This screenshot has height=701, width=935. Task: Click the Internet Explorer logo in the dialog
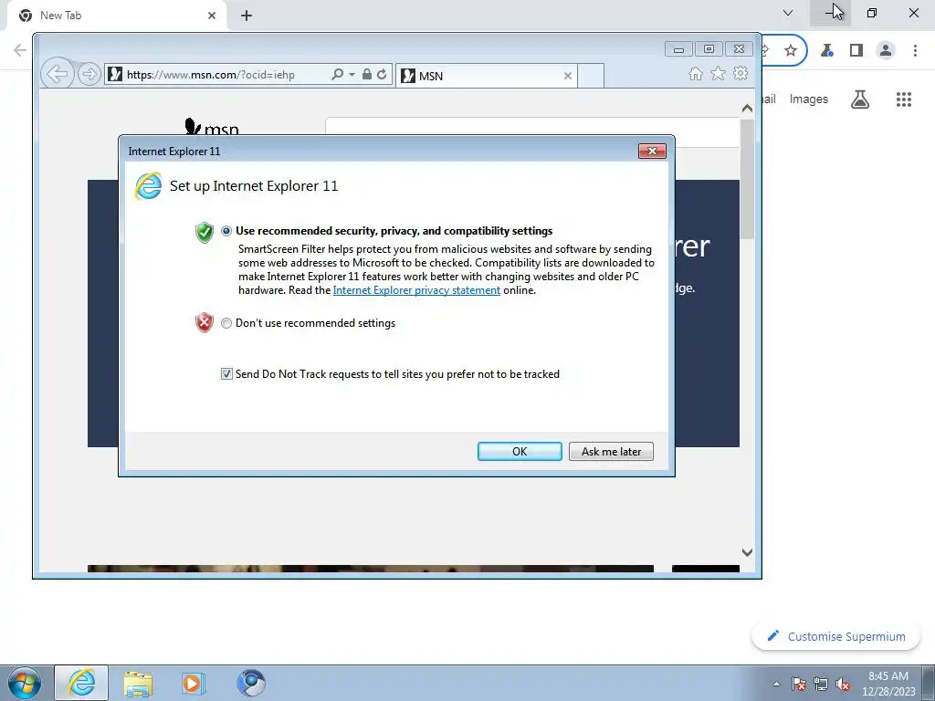[149, 186]
